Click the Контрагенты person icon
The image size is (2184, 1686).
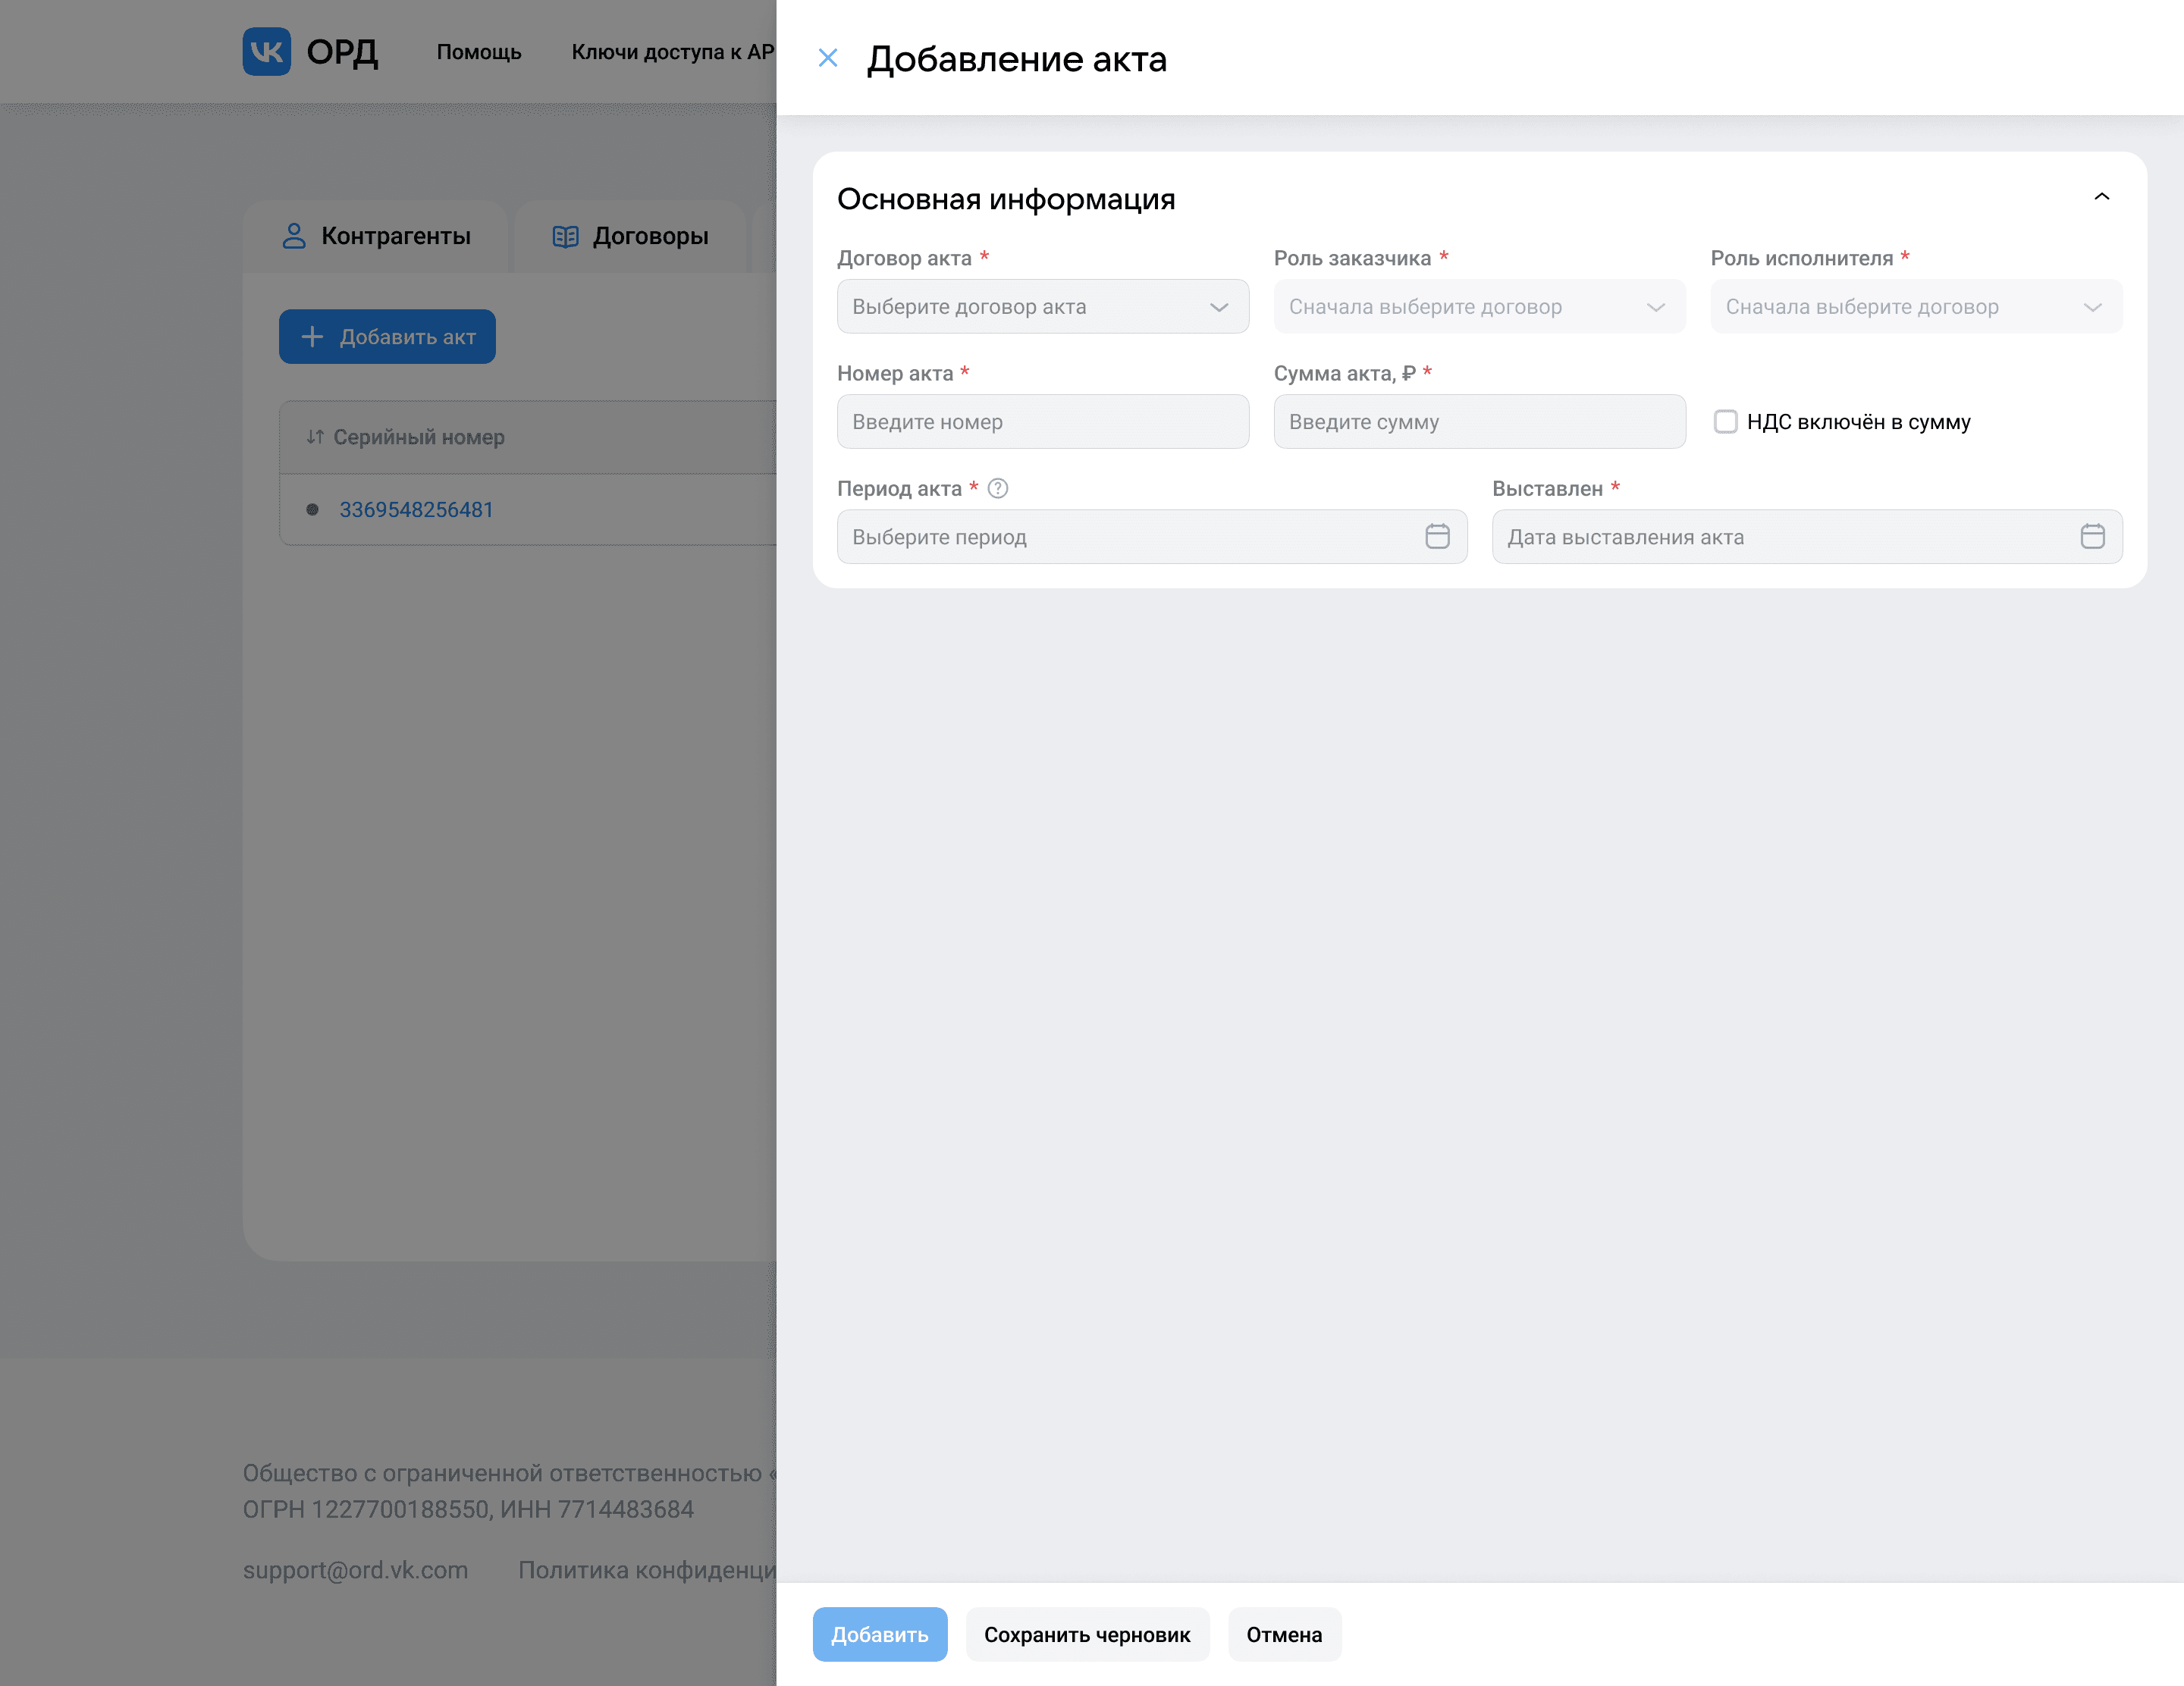[293, 236]
